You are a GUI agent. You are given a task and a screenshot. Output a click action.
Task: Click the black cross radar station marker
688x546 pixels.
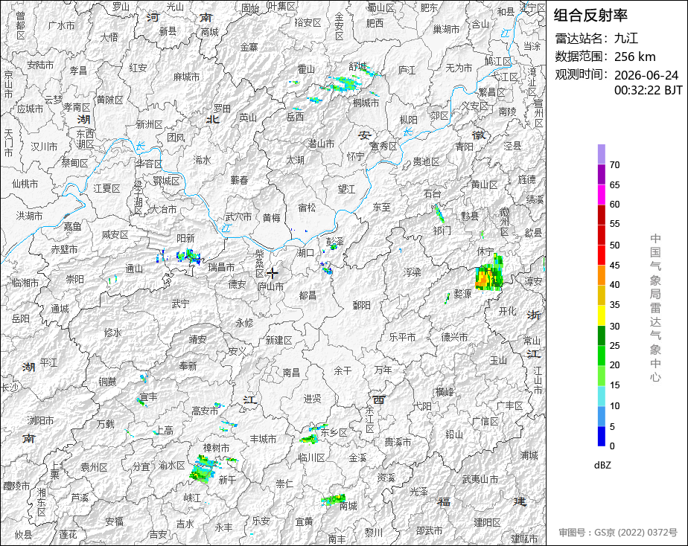273,273
